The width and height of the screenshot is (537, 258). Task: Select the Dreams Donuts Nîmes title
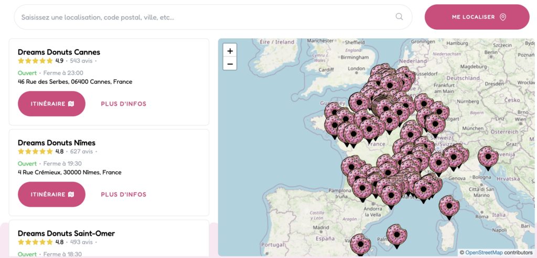(57, 143)
